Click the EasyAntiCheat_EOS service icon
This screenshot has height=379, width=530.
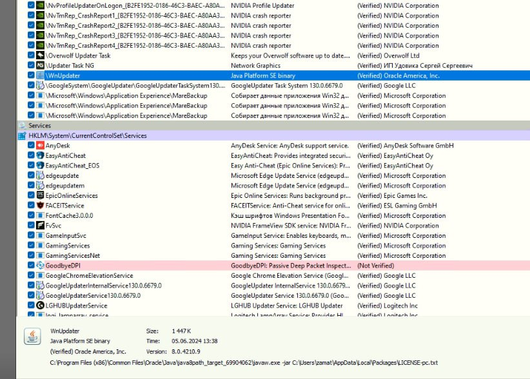pyautogui.click(x=40, y=166)
